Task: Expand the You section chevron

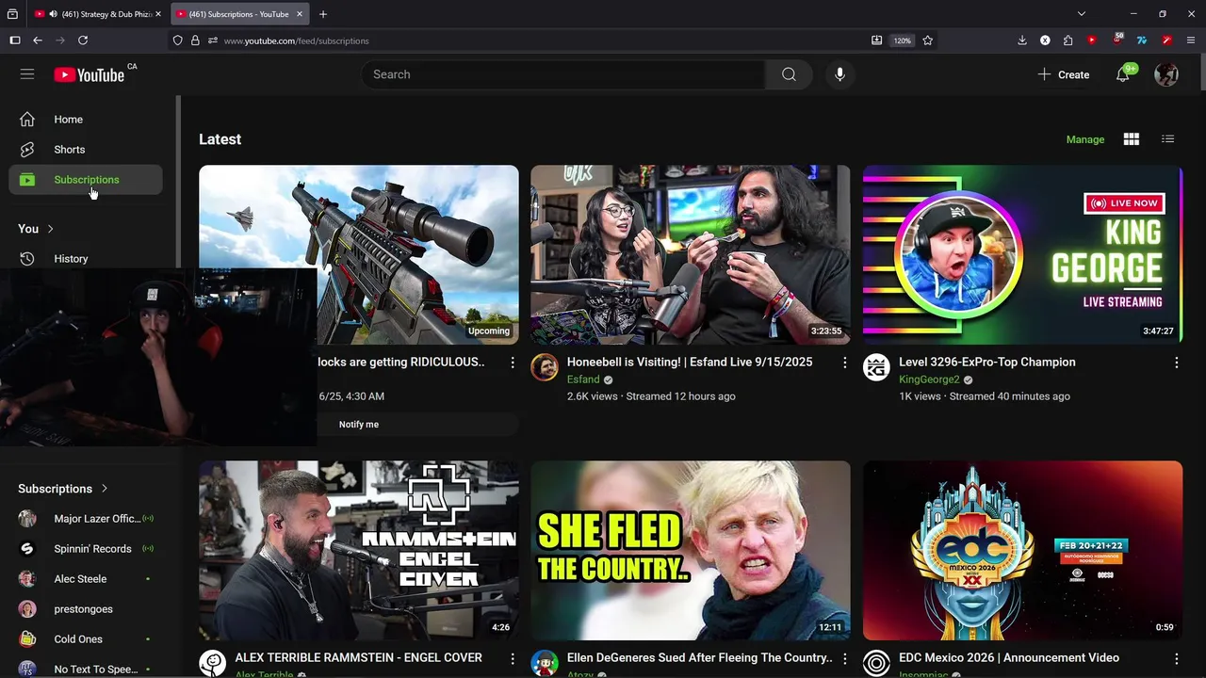Action: pos(50,229)
